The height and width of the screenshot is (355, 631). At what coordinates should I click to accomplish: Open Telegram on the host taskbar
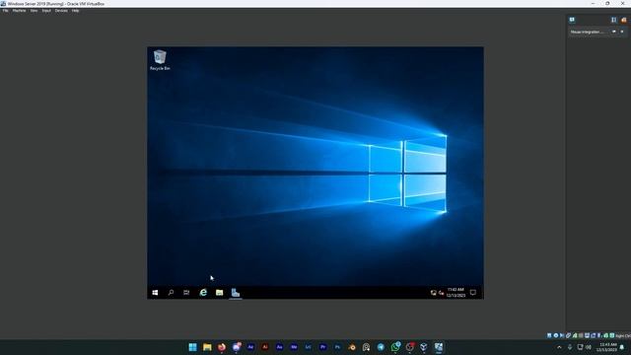381,347
